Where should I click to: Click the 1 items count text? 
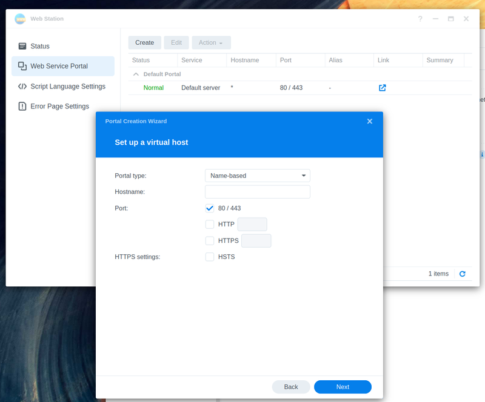point(438,274)
